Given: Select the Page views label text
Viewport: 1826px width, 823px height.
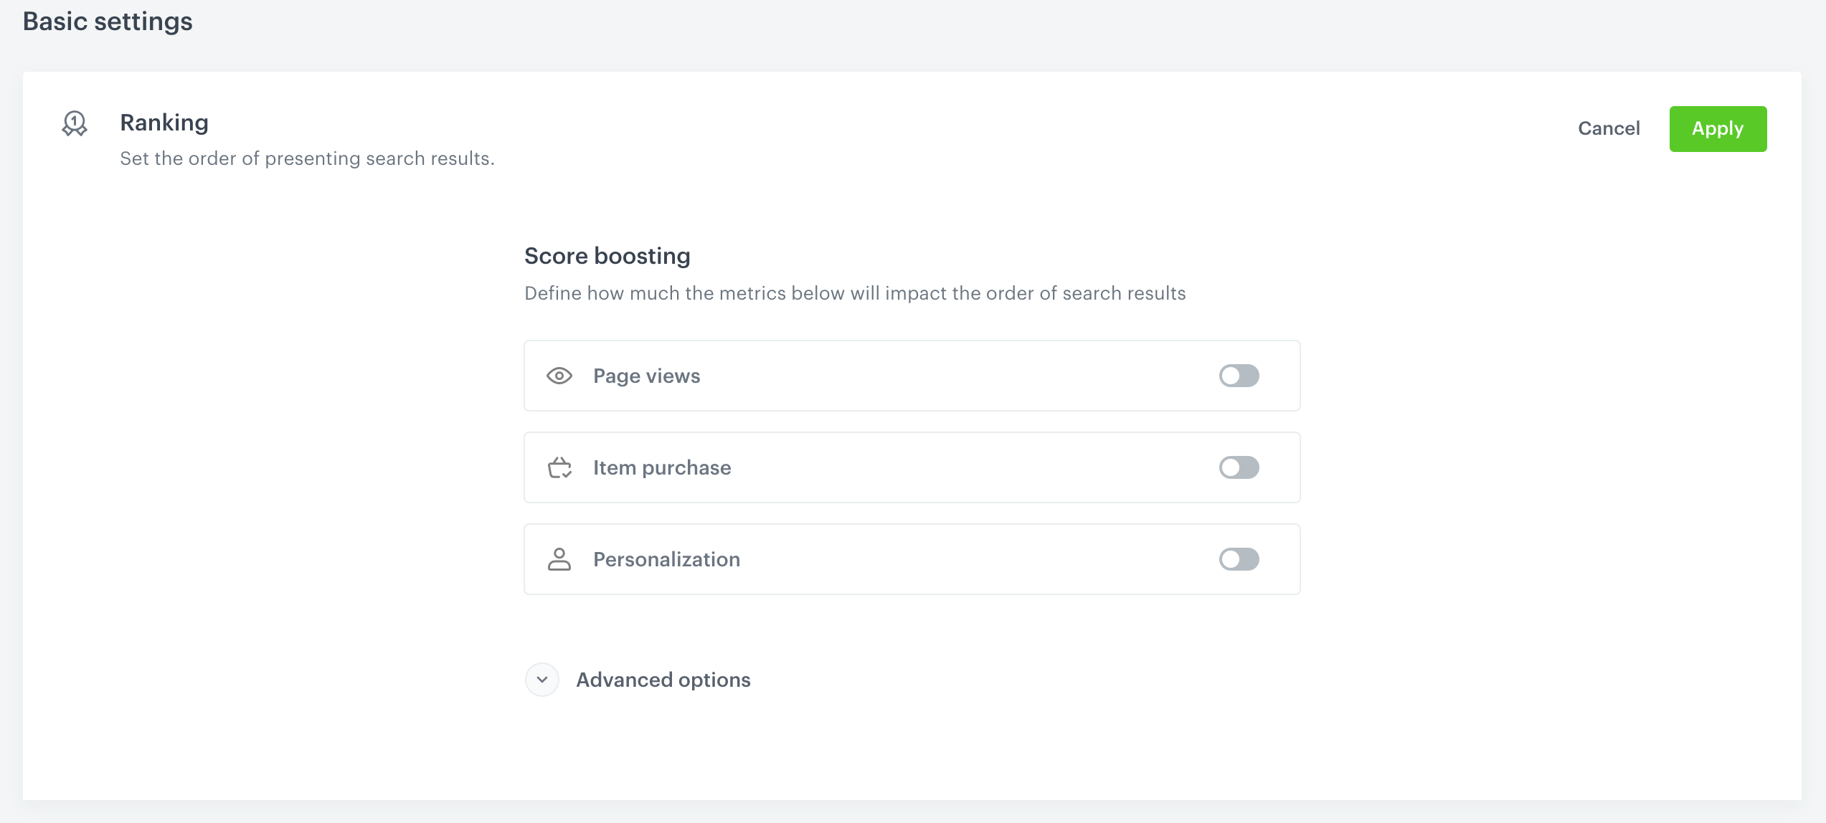Looking at the screenshot, I should [646, 376].
